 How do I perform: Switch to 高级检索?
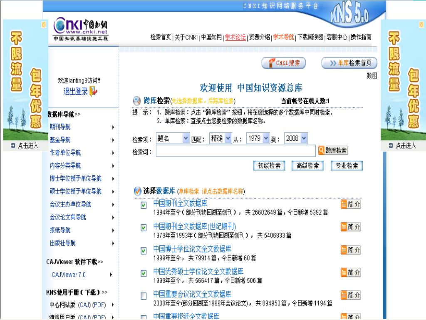(x=307, y=166)
